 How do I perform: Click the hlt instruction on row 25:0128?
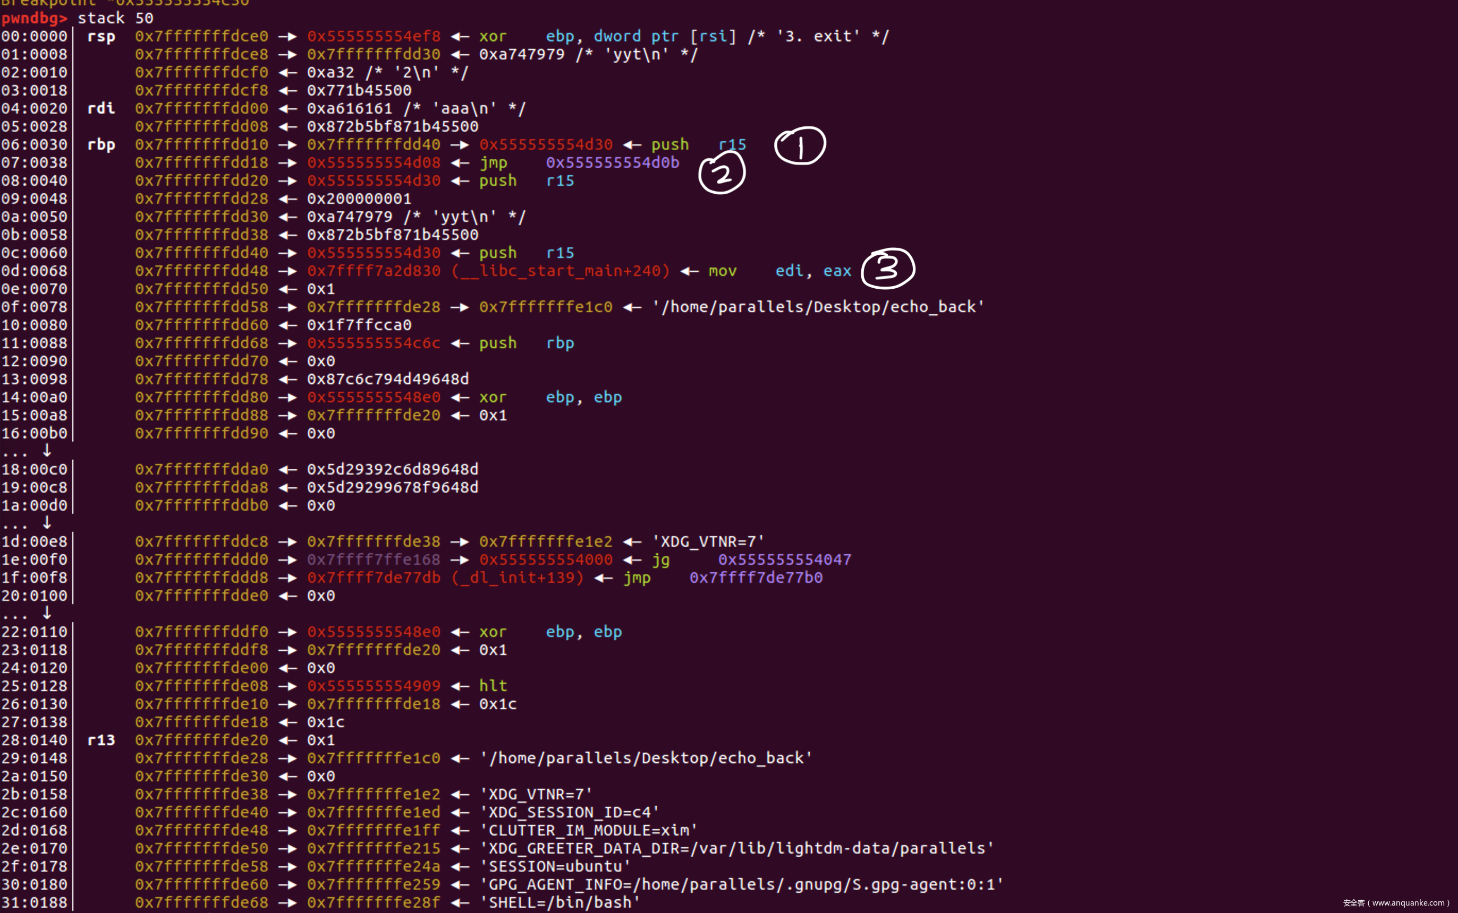point(493,685)
